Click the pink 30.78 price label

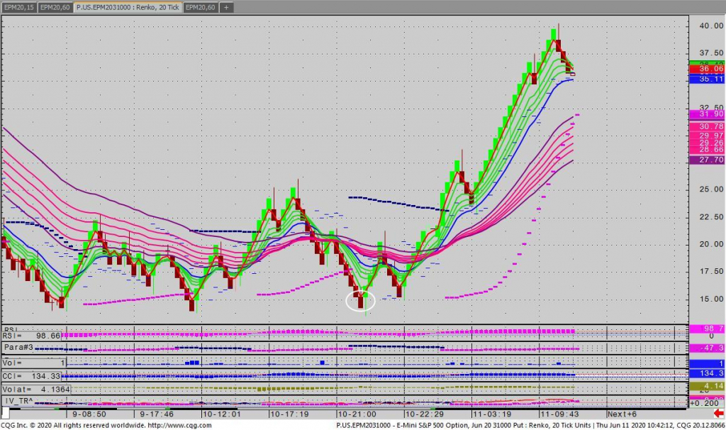click(x=707, y=126)
